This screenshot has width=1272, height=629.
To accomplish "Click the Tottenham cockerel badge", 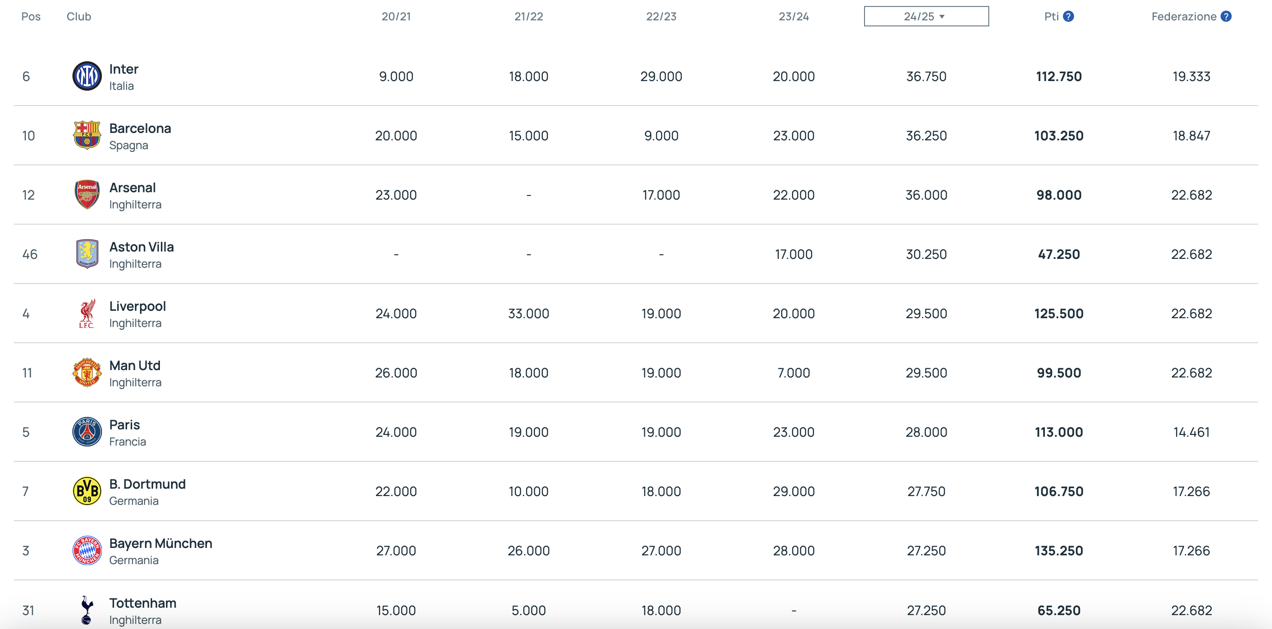I will [x=87, y=610].
